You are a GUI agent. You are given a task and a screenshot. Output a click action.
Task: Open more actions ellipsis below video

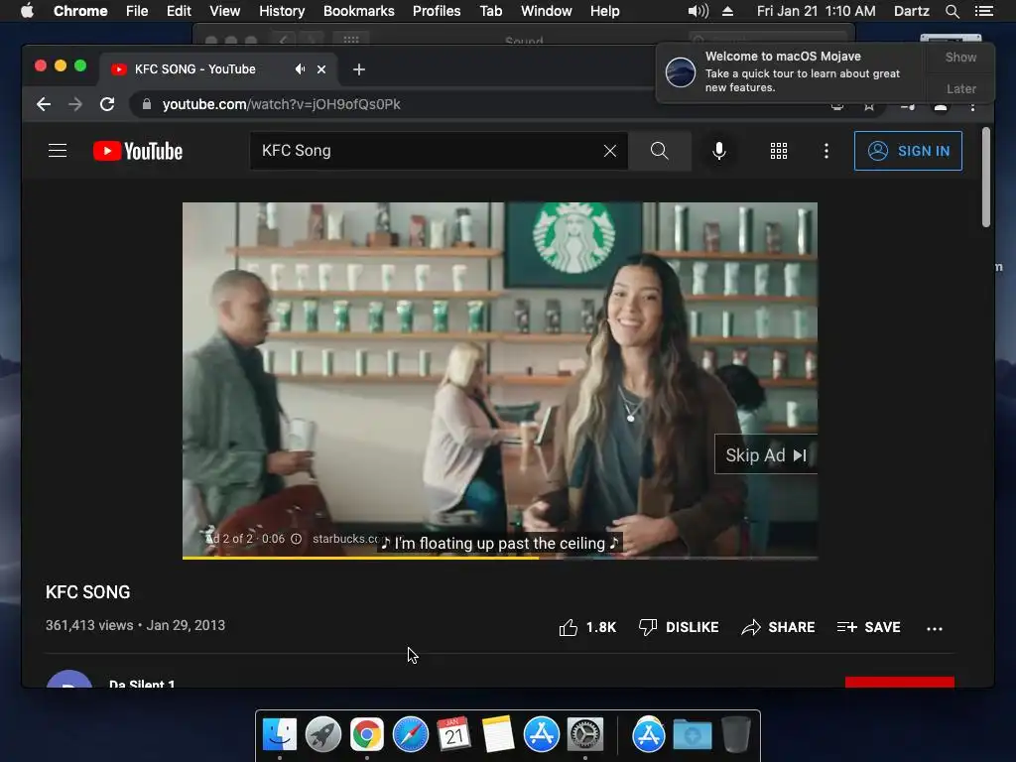pyautogui.click(x=935, y=628)
